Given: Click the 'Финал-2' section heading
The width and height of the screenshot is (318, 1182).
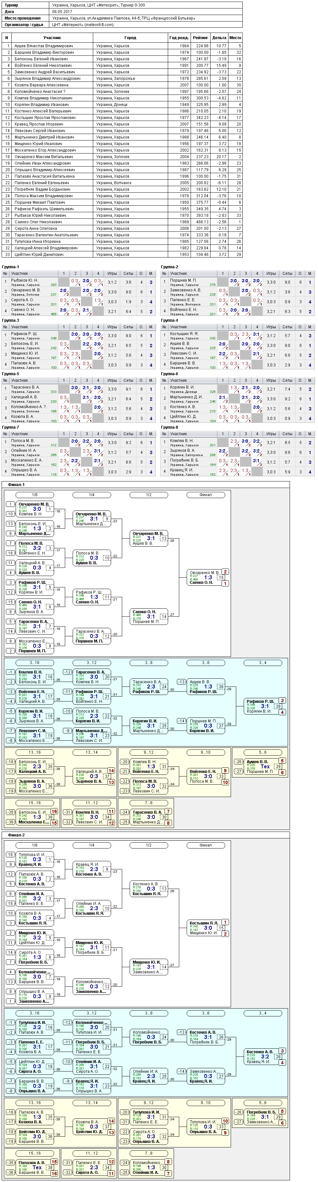Looking at the screenshot, I should [16, 835].
